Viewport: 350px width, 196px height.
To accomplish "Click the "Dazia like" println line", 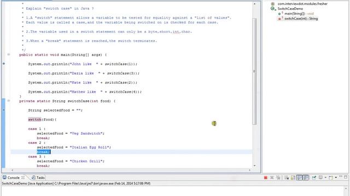I will pyautogui.click(x=84, y=73).
